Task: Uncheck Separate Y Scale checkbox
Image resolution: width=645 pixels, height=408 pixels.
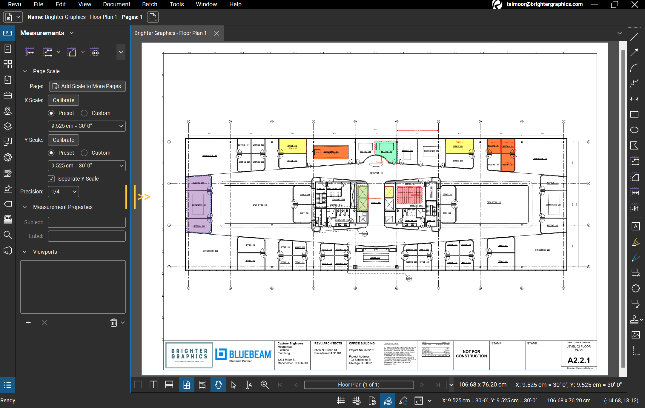Action: (x=51, y=178)
